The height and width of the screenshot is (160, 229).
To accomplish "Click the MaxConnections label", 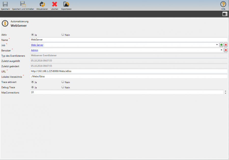I will (10, 93).
